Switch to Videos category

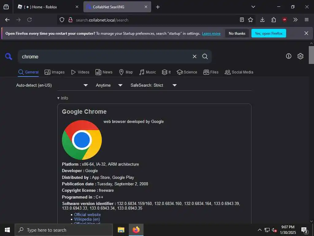80,72
